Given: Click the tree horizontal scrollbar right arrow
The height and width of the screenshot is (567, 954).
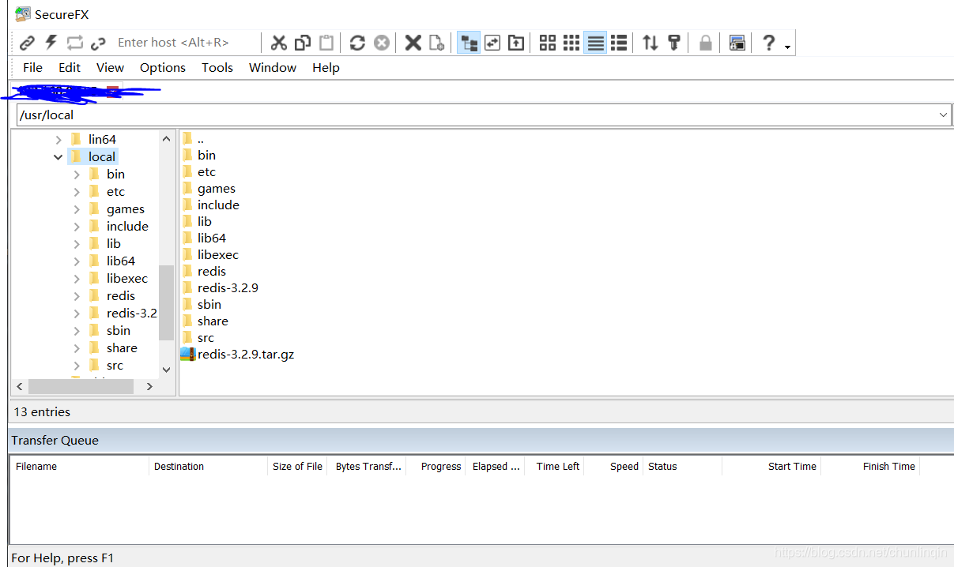Looking at the screenshot, I should (149, 387).
